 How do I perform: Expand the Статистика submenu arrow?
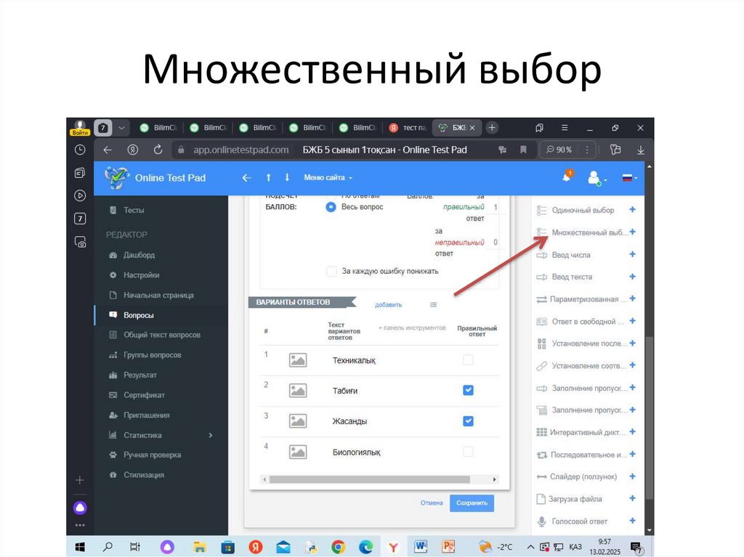click(x=211, y=435)
